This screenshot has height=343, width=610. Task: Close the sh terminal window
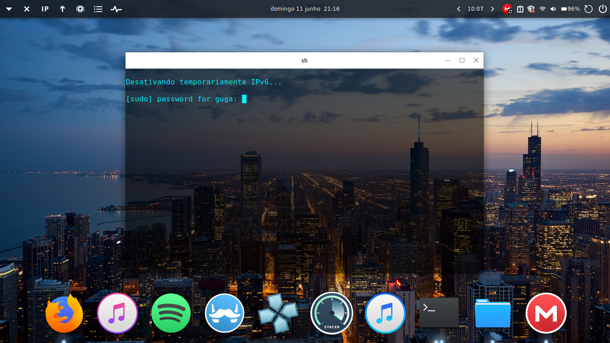point(476,60)
